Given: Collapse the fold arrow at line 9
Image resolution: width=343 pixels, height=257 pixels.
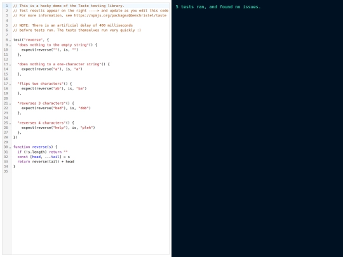Looking at the screenshot, I should 10,45.
